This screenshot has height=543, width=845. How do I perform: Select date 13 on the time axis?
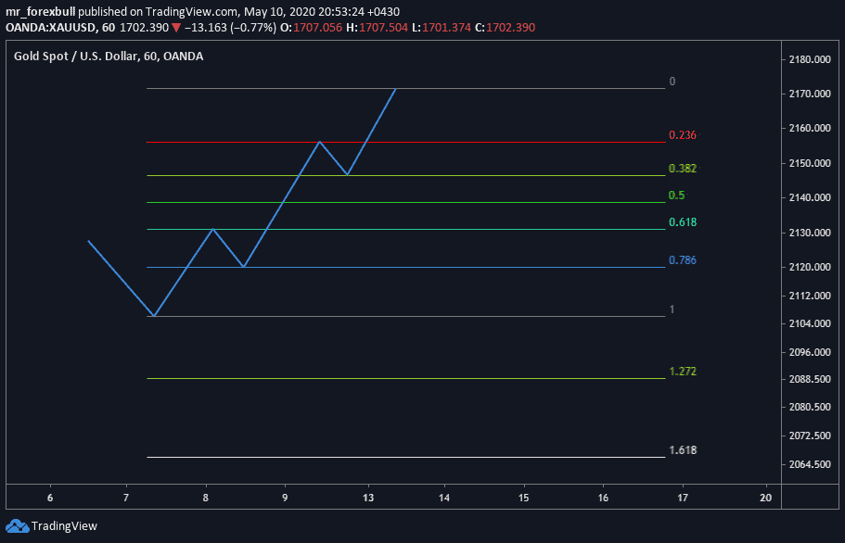pos(368,498)
